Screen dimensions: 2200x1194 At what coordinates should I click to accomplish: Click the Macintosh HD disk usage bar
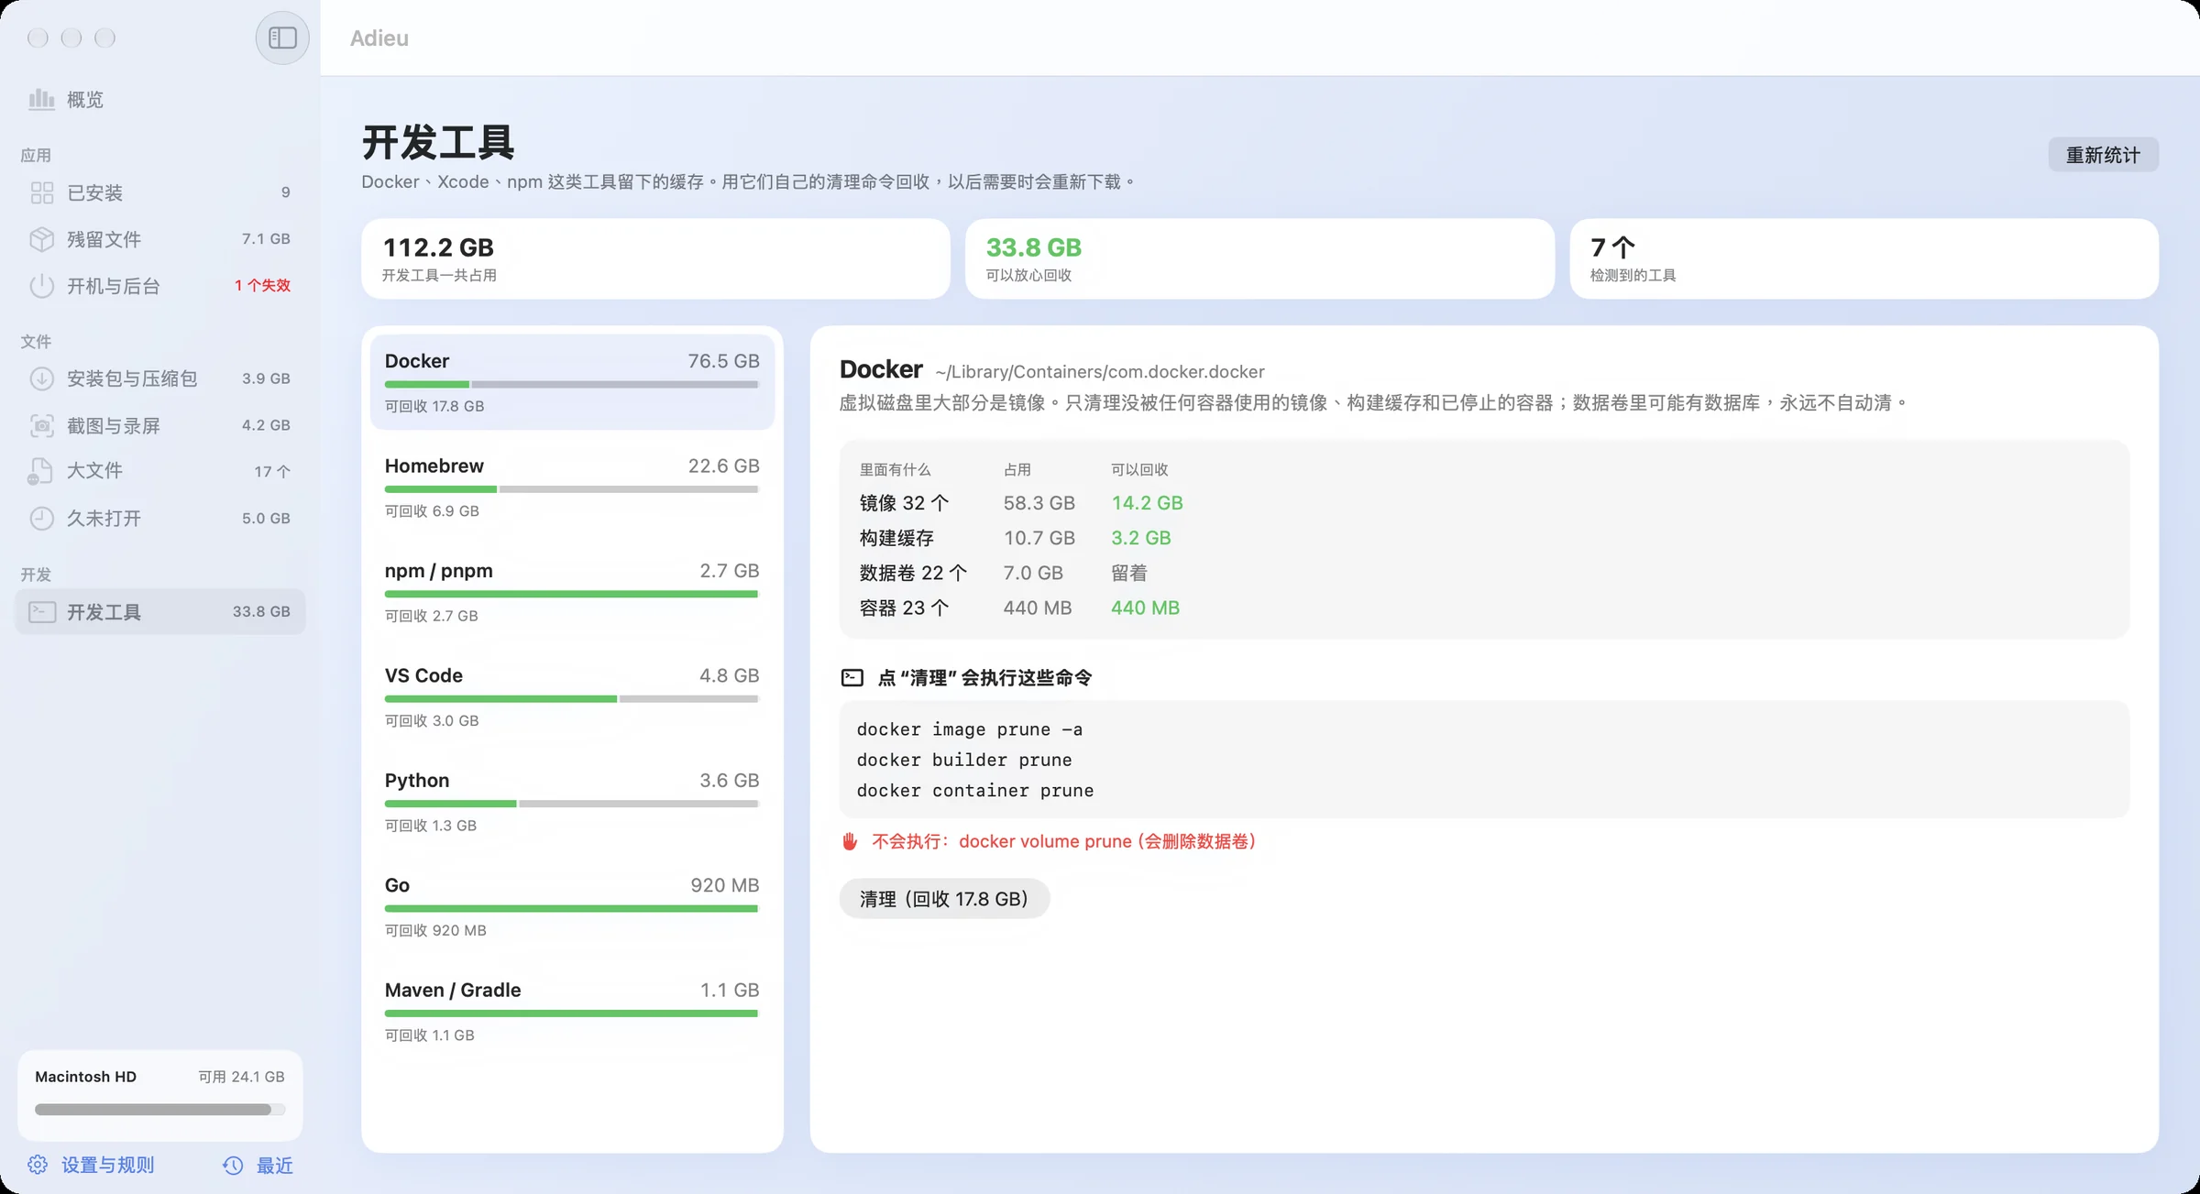(159, 1110)
